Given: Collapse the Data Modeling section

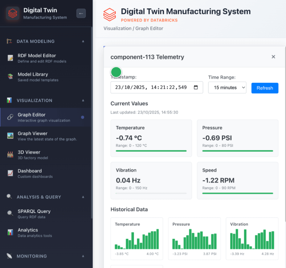Looking at the screenshot, I should (83, 41).
